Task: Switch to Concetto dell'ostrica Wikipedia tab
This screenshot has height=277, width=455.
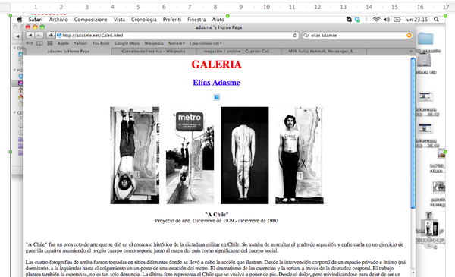Action: click(x=153, y=51)
